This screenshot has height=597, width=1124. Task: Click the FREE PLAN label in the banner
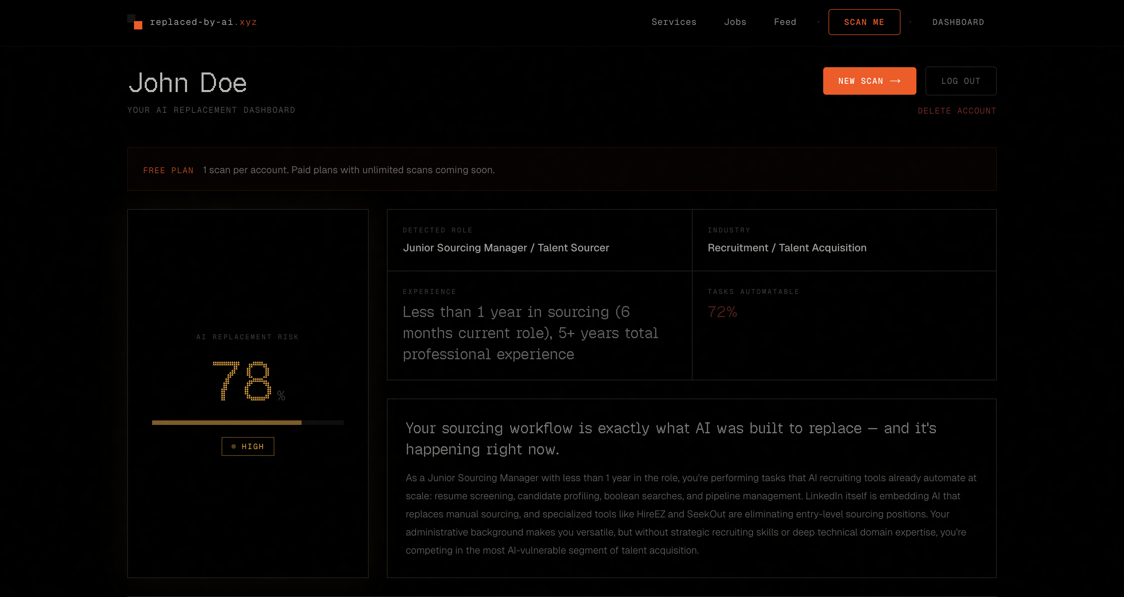point(168,170)
